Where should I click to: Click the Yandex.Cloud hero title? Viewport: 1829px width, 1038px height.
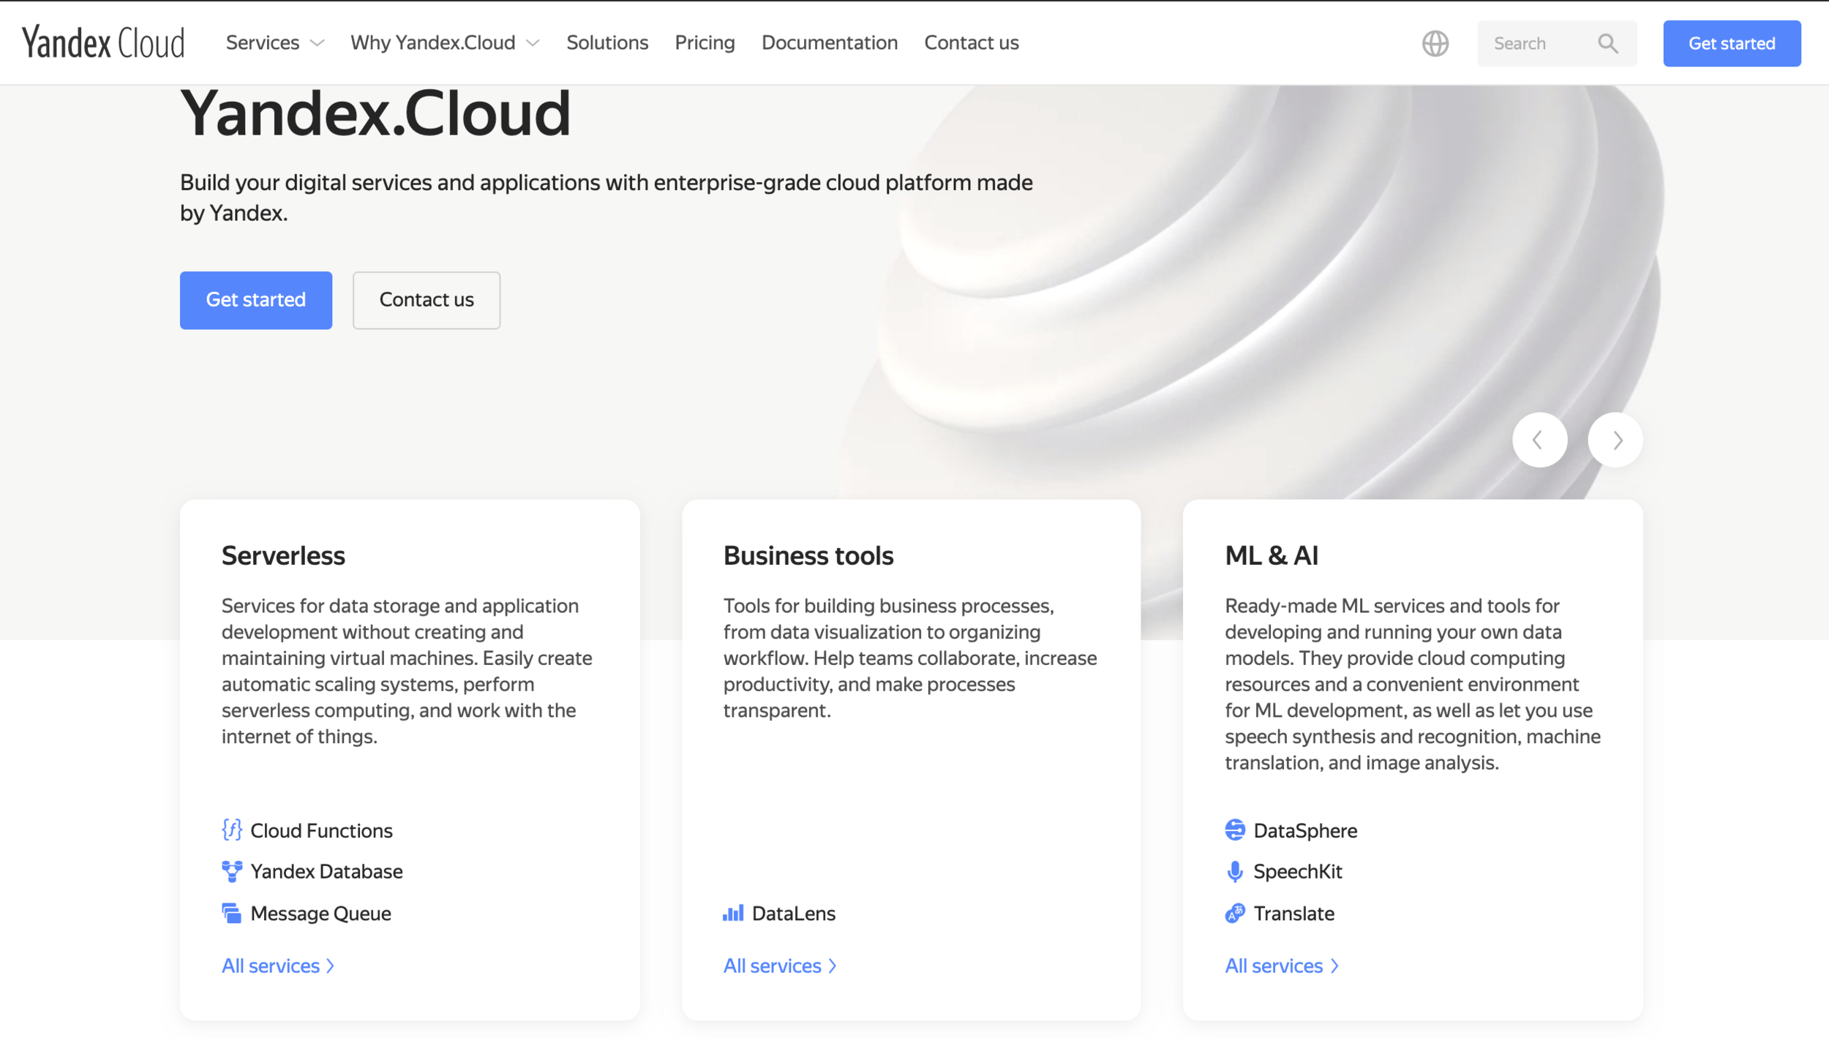click(375, 113)
